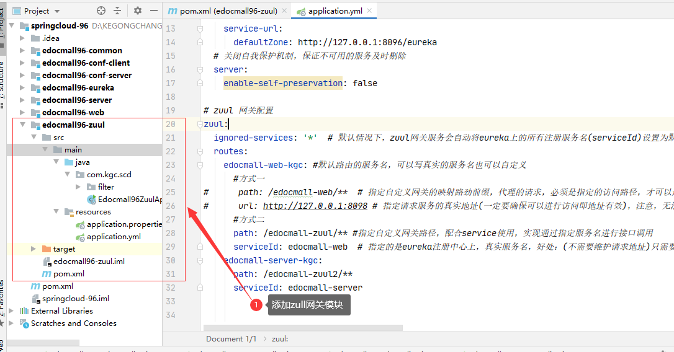Image resolution: width=674 pixels, height=352 pixels.
Task: Click the Structure tool window side button
Action: (2, 79)
